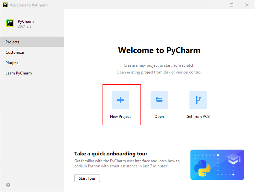
Task: Switch to the Projects tab
Action: (x=12, y=42)
